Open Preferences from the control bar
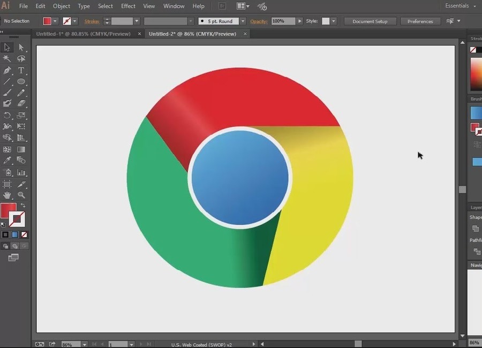The height and width of the screenshot is (348, 482). point(420,21)
